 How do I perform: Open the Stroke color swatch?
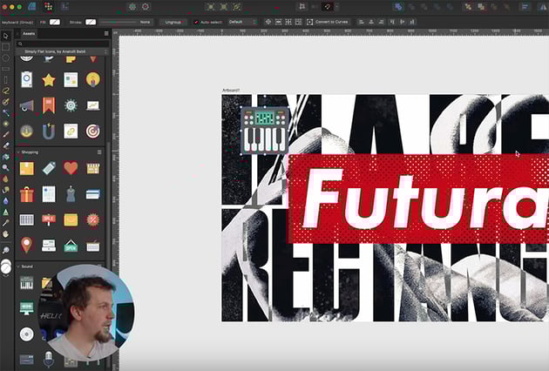[91, 22]
